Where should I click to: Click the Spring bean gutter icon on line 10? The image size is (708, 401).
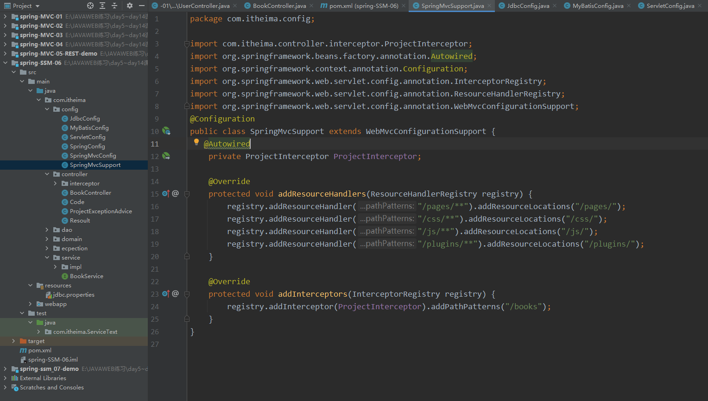[166, 131]
